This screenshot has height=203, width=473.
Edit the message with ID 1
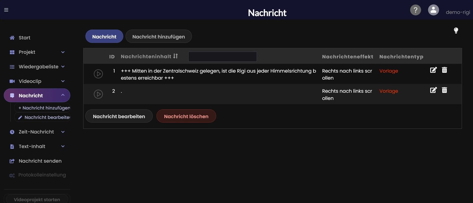tap(433, 70)
